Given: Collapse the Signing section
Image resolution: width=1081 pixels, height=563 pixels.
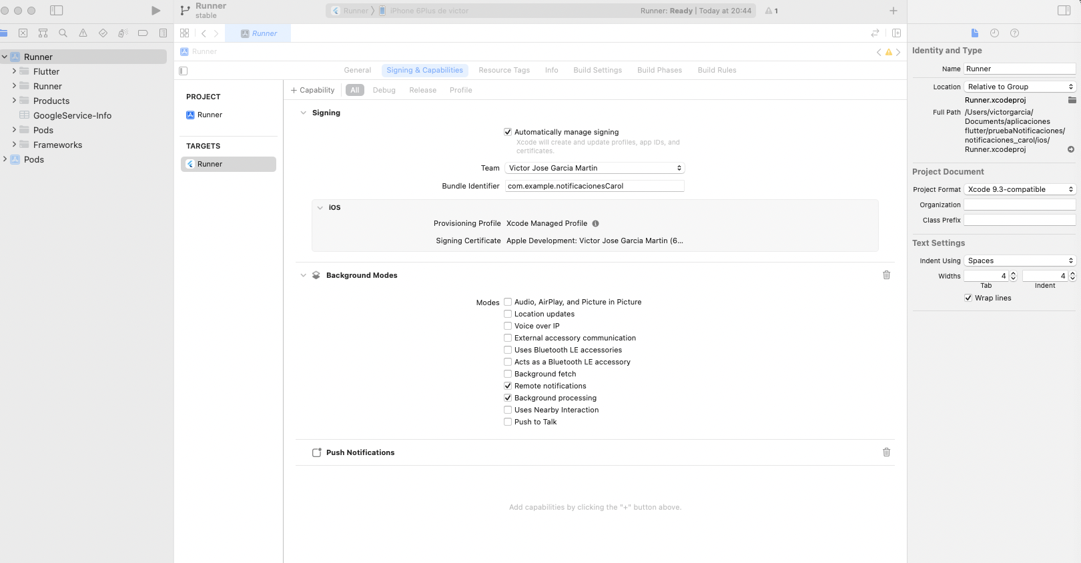Looking at the screenshot, I should (x=303, y=113).
